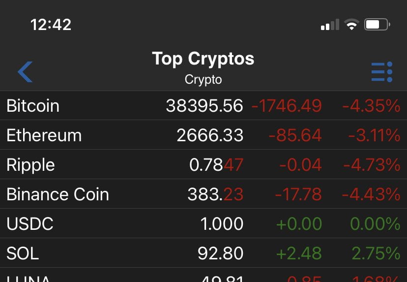Select the Ethereum entry
This screenshot has width=407, height=282.
(x=44, y=135)
